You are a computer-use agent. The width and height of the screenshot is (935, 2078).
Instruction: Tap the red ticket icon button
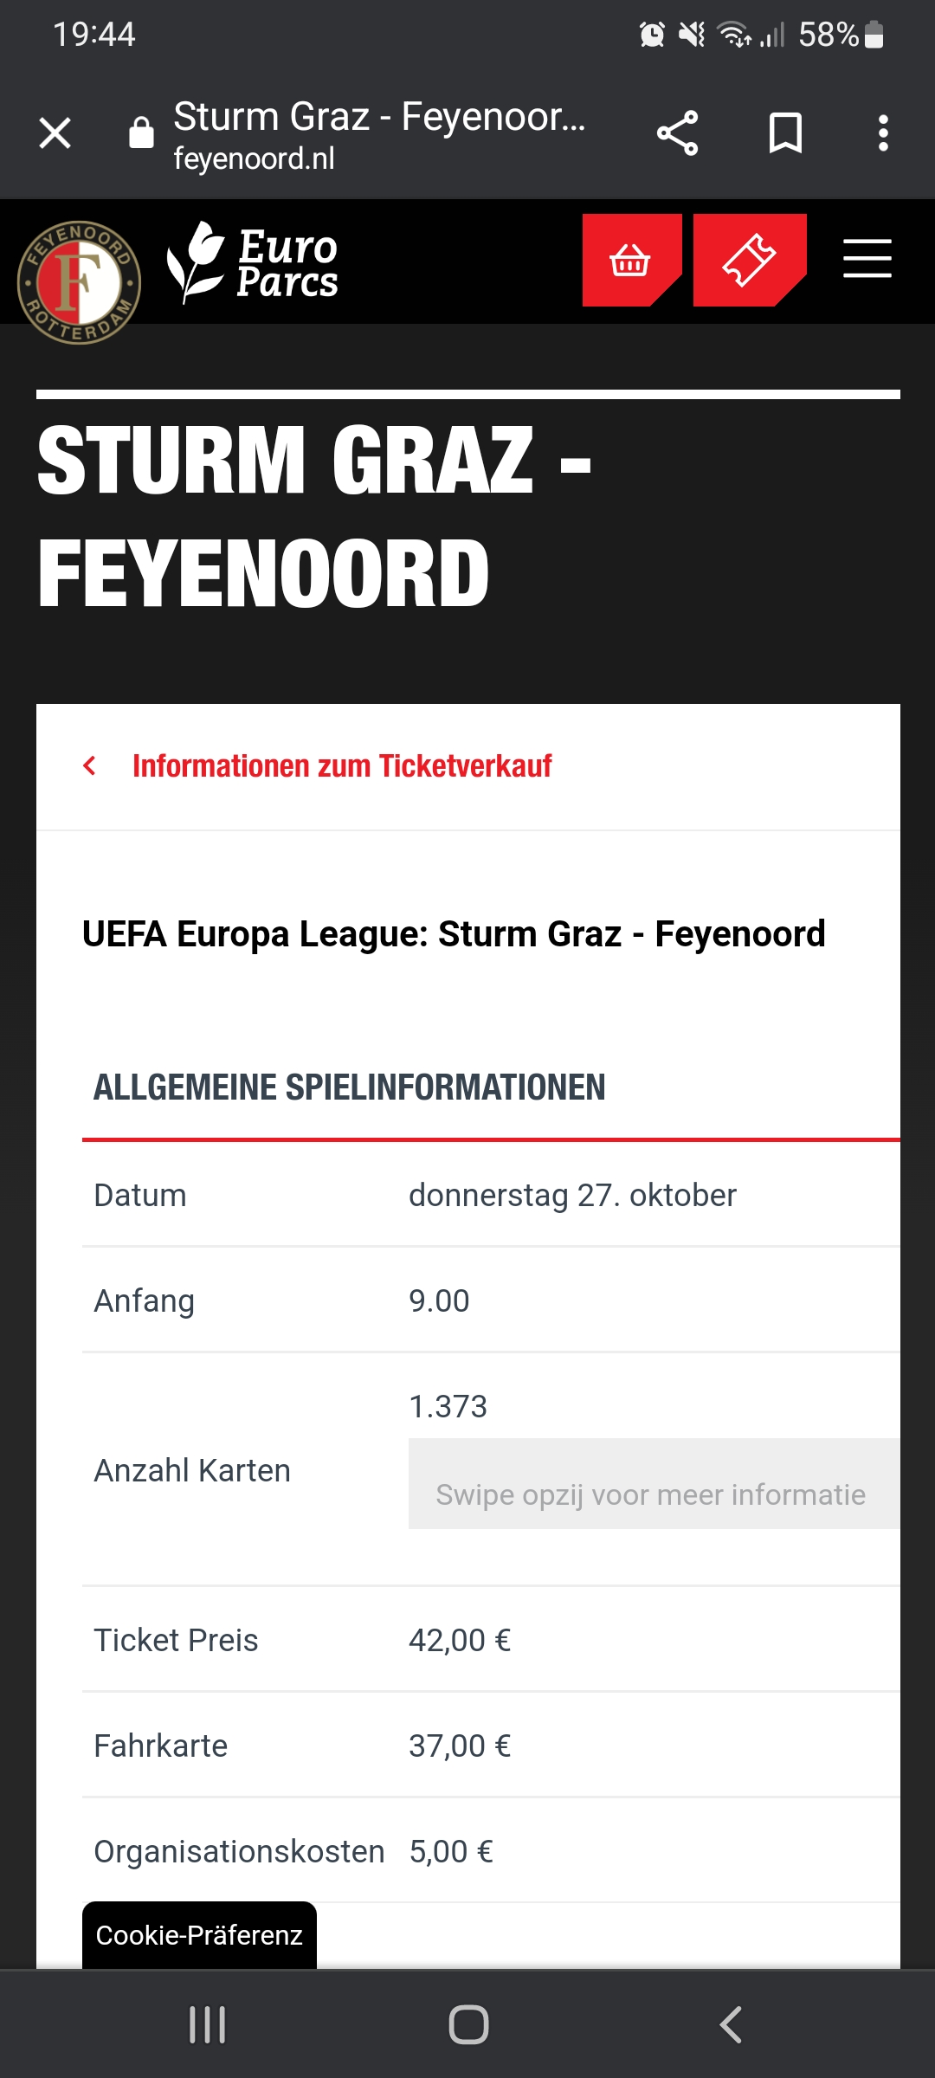coord(750,260)
